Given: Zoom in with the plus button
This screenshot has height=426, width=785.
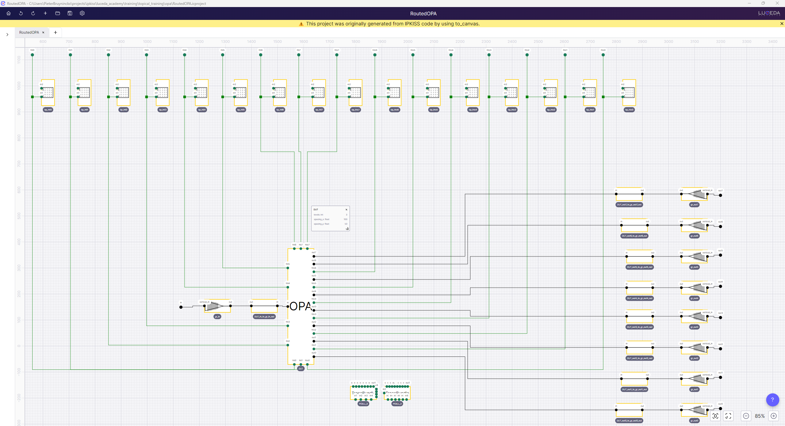Looking at the screenshot, I should click(x=774, y=416).
